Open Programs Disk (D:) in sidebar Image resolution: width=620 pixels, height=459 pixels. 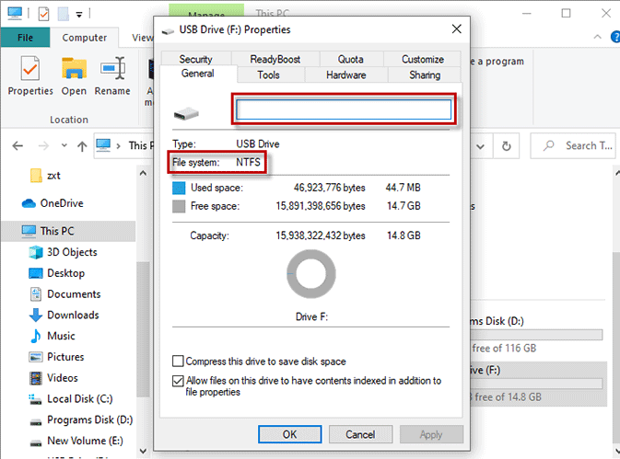[x=81, y=420]
